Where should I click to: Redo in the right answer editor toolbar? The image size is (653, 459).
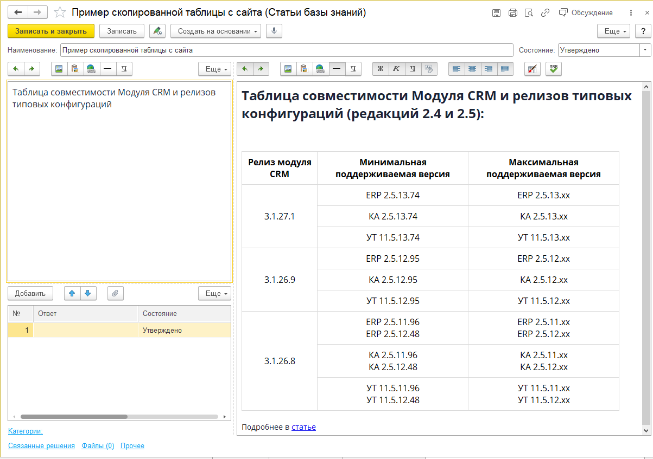click(x=261, y=69)
